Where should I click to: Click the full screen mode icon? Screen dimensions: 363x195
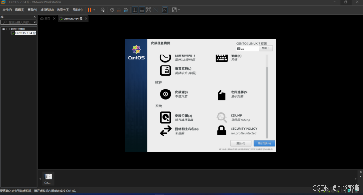click(148, 10)
